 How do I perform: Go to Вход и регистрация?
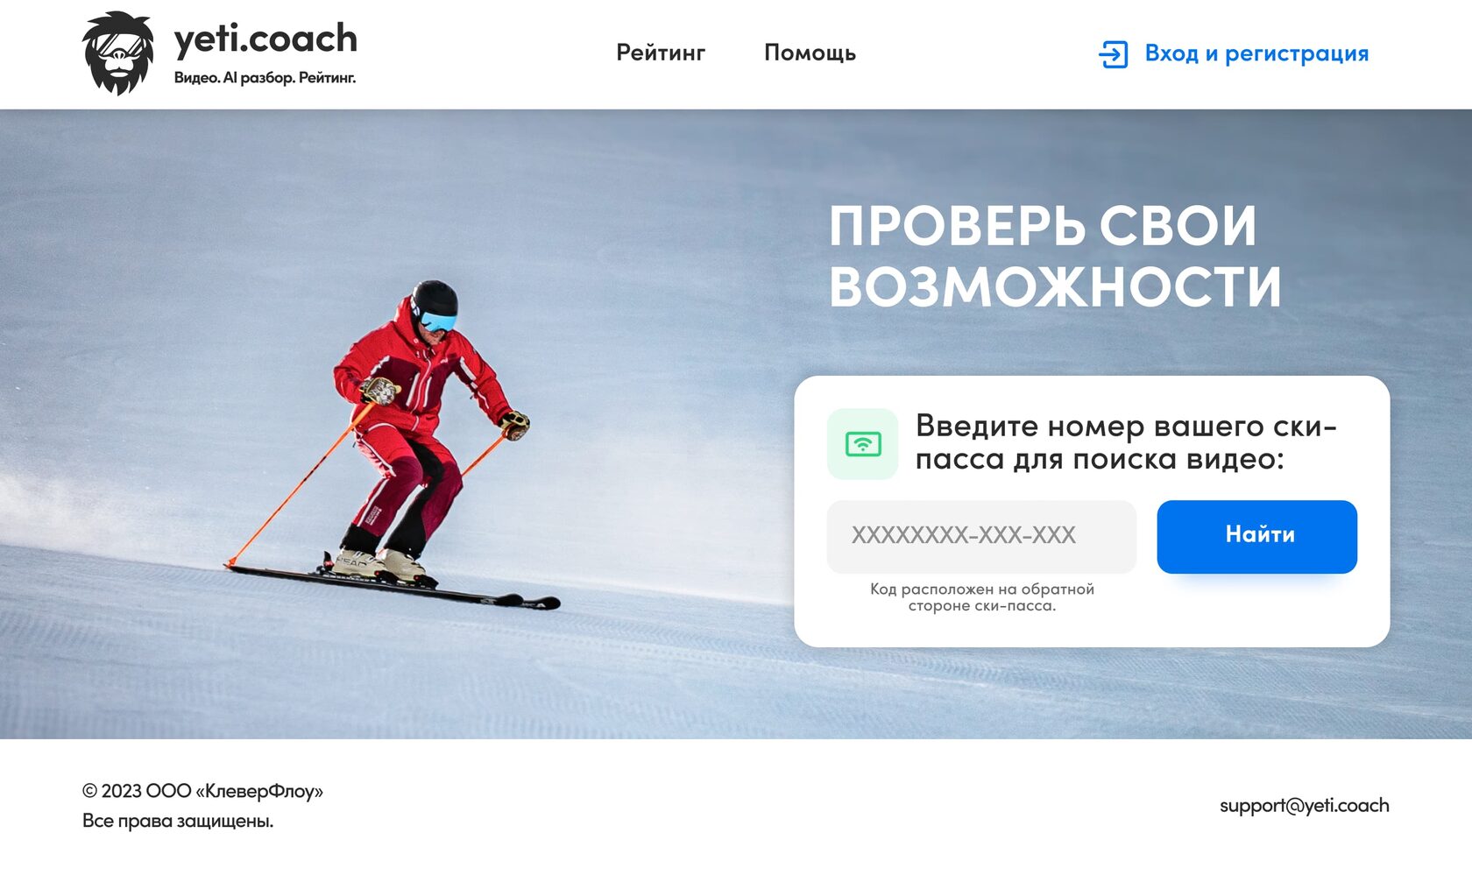[x=1256, y=53]
